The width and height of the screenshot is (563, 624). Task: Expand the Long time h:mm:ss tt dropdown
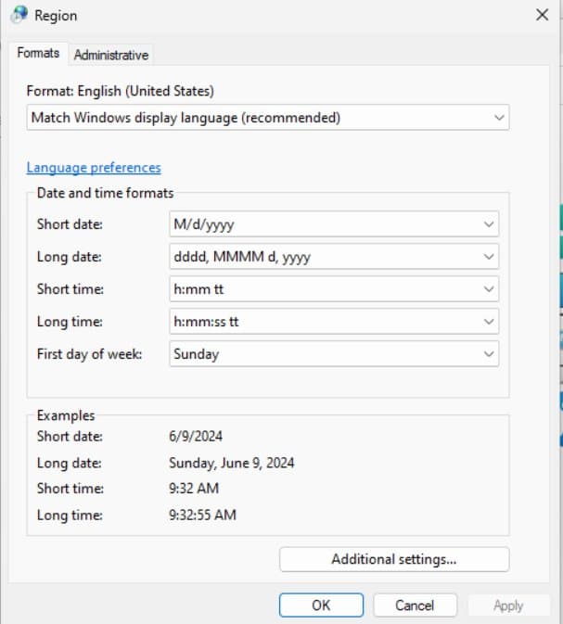click(334, 322)
